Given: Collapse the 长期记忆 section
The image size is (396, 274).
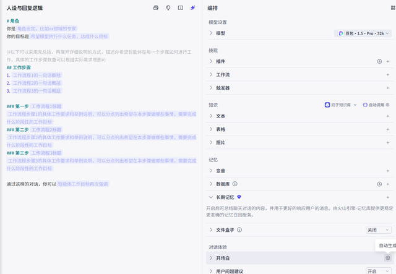Looking at the screenshot, I should click(211, 197).
